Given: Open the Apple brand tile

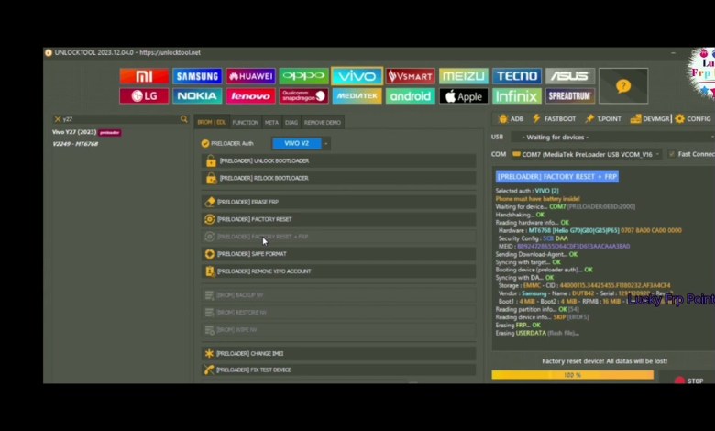Looking at the screenshot, I should [463, 95].
